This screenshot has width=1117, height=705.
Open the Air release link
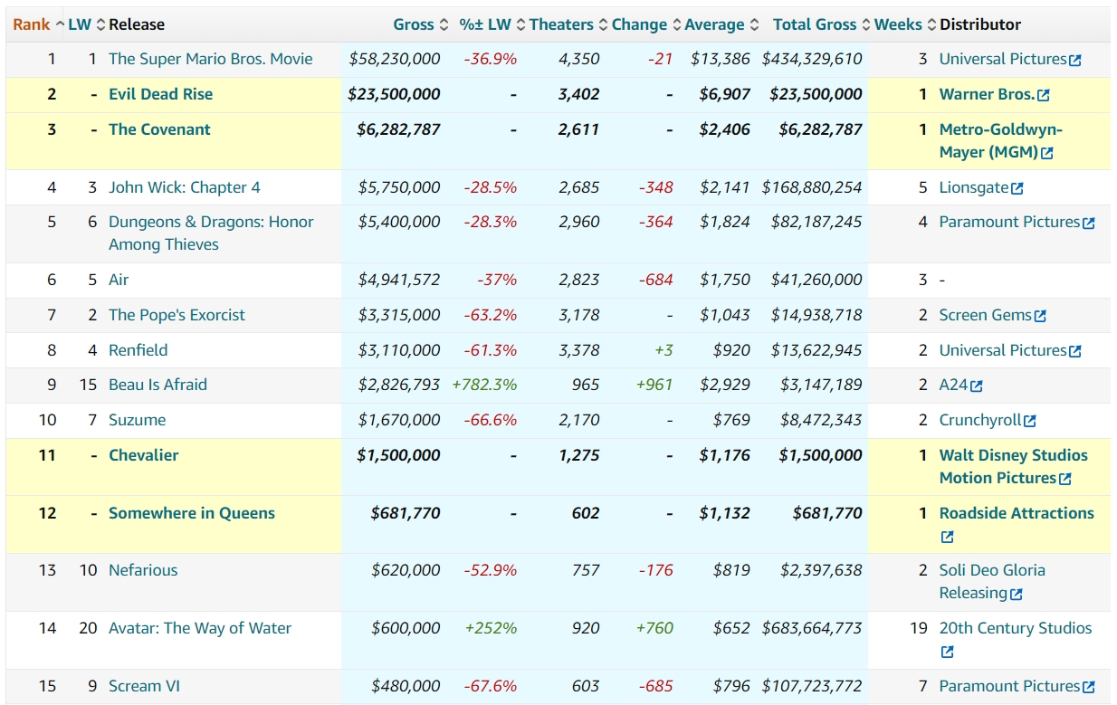pyautogui.click(x=119, y=280)
